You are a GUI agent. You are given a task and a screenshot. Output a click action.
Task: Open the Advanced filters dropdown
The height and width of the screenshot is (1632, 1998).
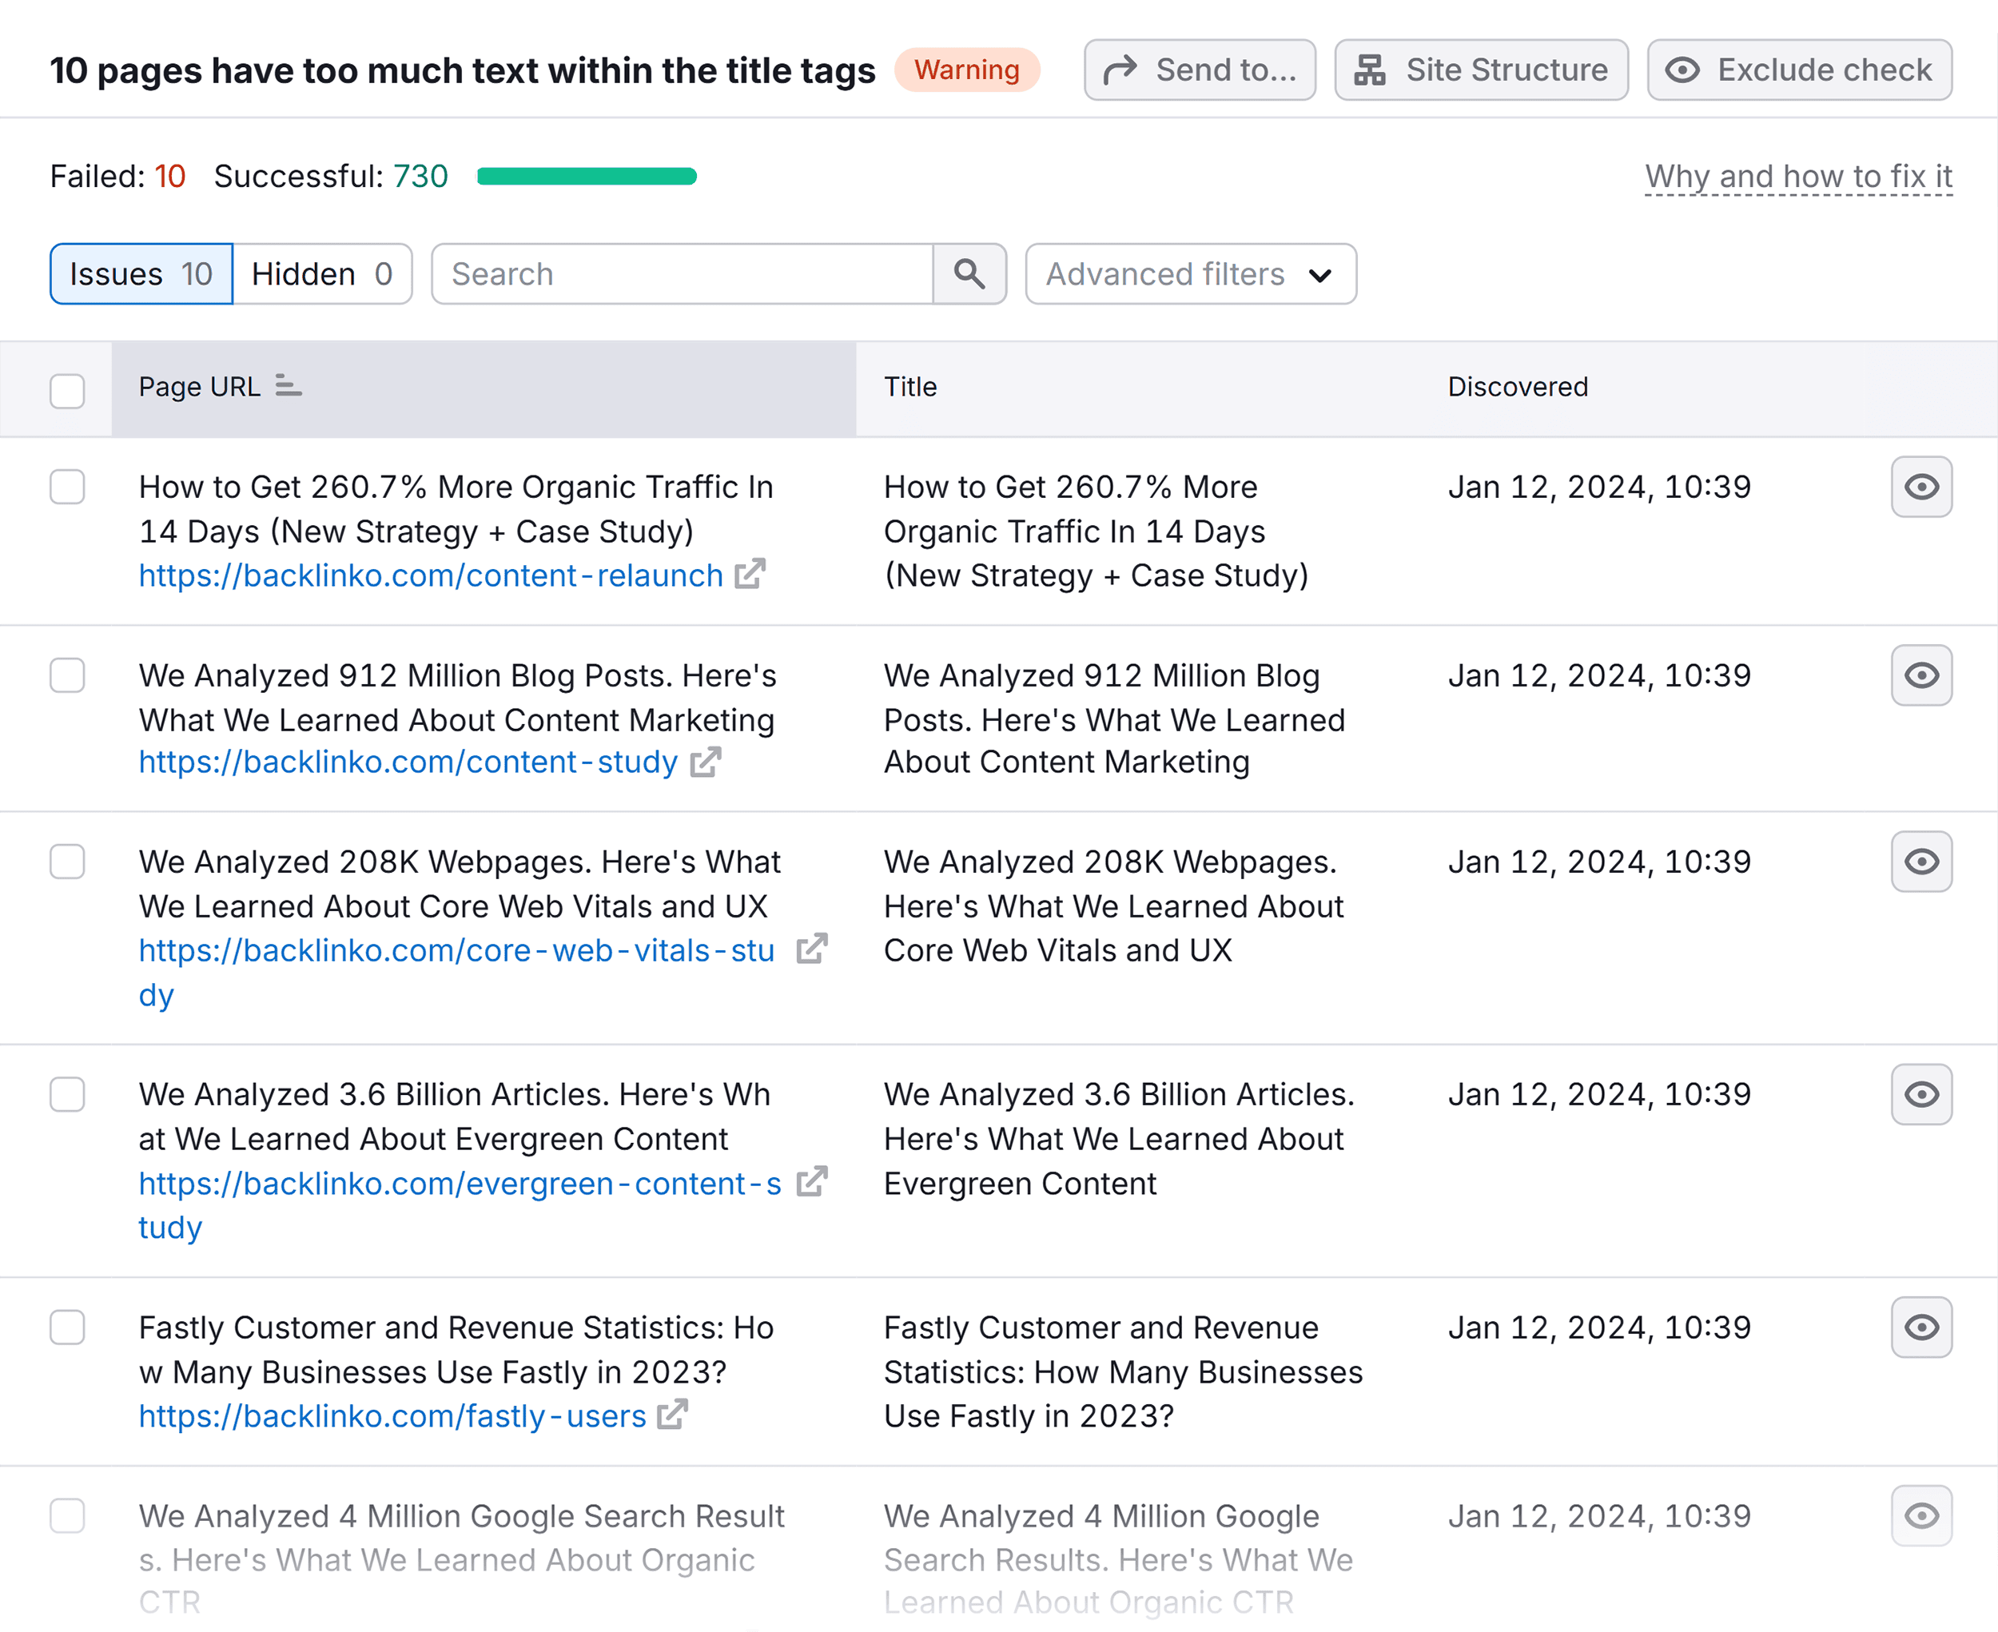1189,273
